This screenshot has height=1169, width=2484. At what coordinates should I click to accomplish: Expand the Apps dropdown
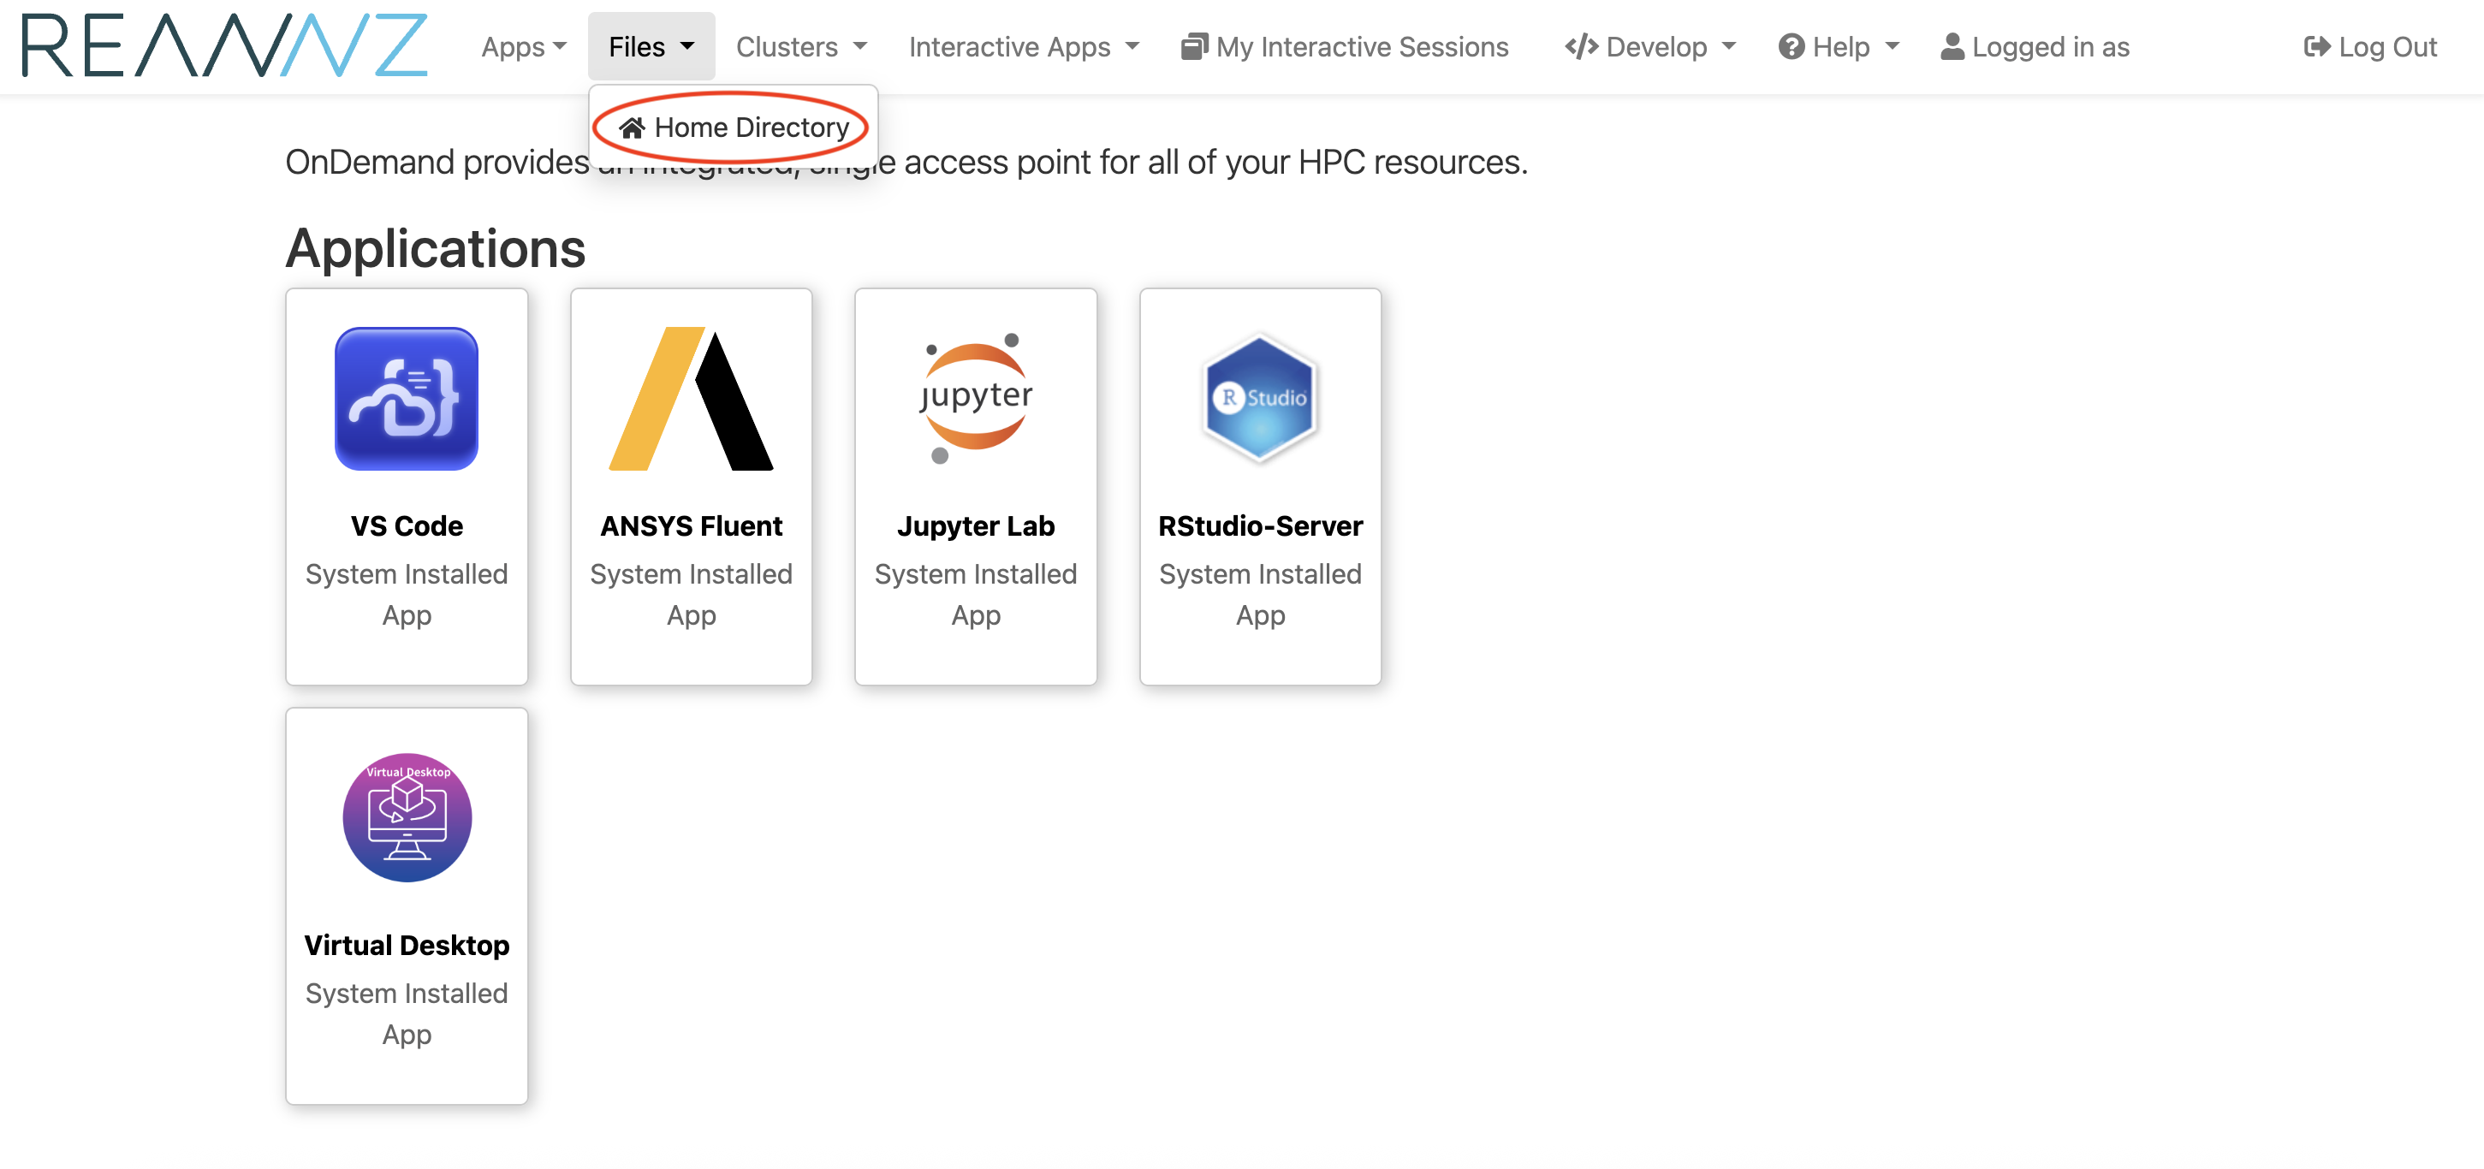point(523,46)
